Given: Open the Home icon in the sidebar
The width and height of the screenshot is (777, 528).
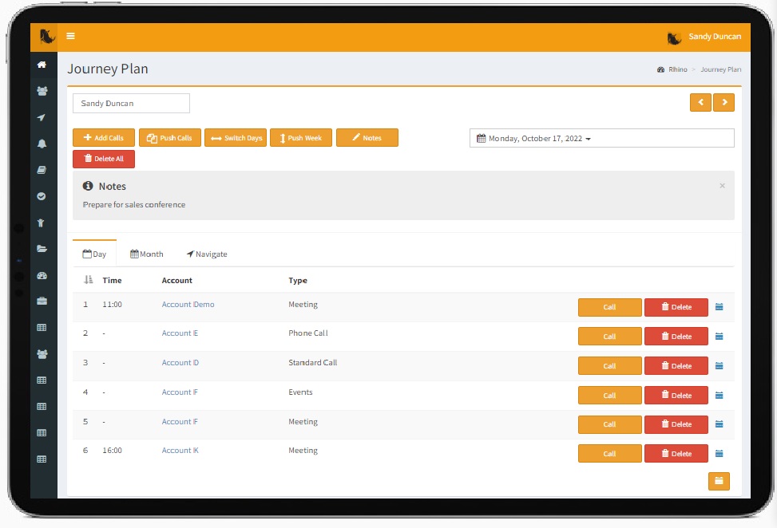Looking at the screenshot, I should coord(42,65).
